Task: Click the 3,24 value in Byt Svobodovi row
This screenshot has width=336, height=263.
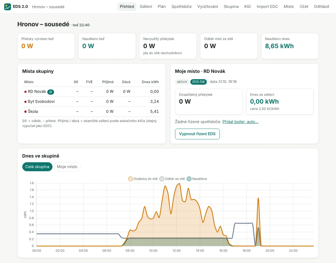Action: [x=155, y=101]
